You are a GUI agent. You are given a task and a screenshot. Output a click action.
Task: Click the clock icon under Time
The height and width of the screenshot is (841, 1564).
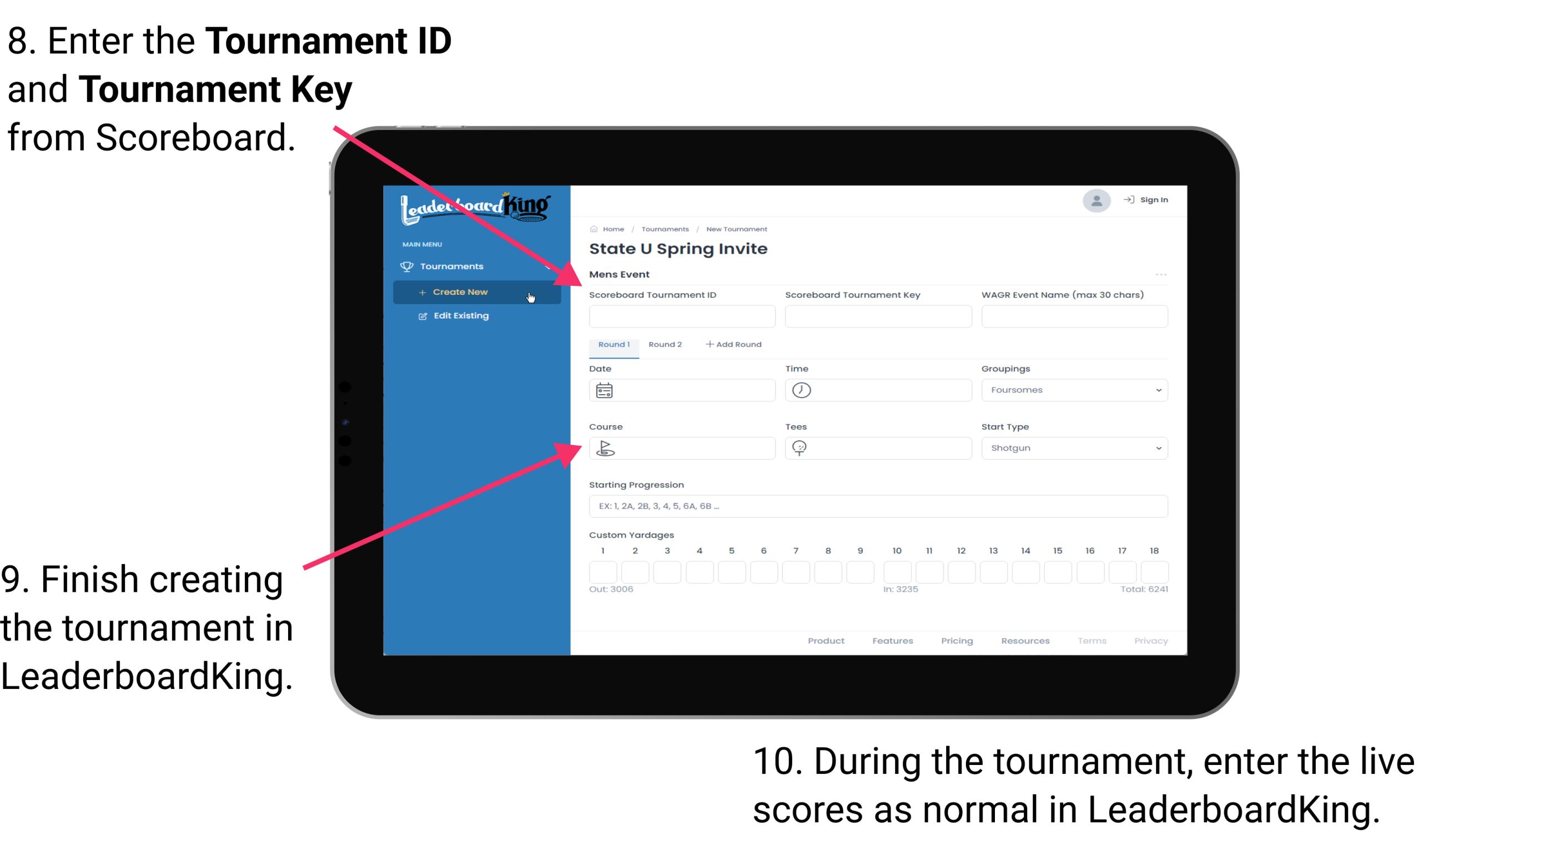(802, 390)
